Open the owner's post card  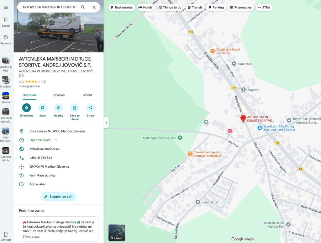(59, 229)
